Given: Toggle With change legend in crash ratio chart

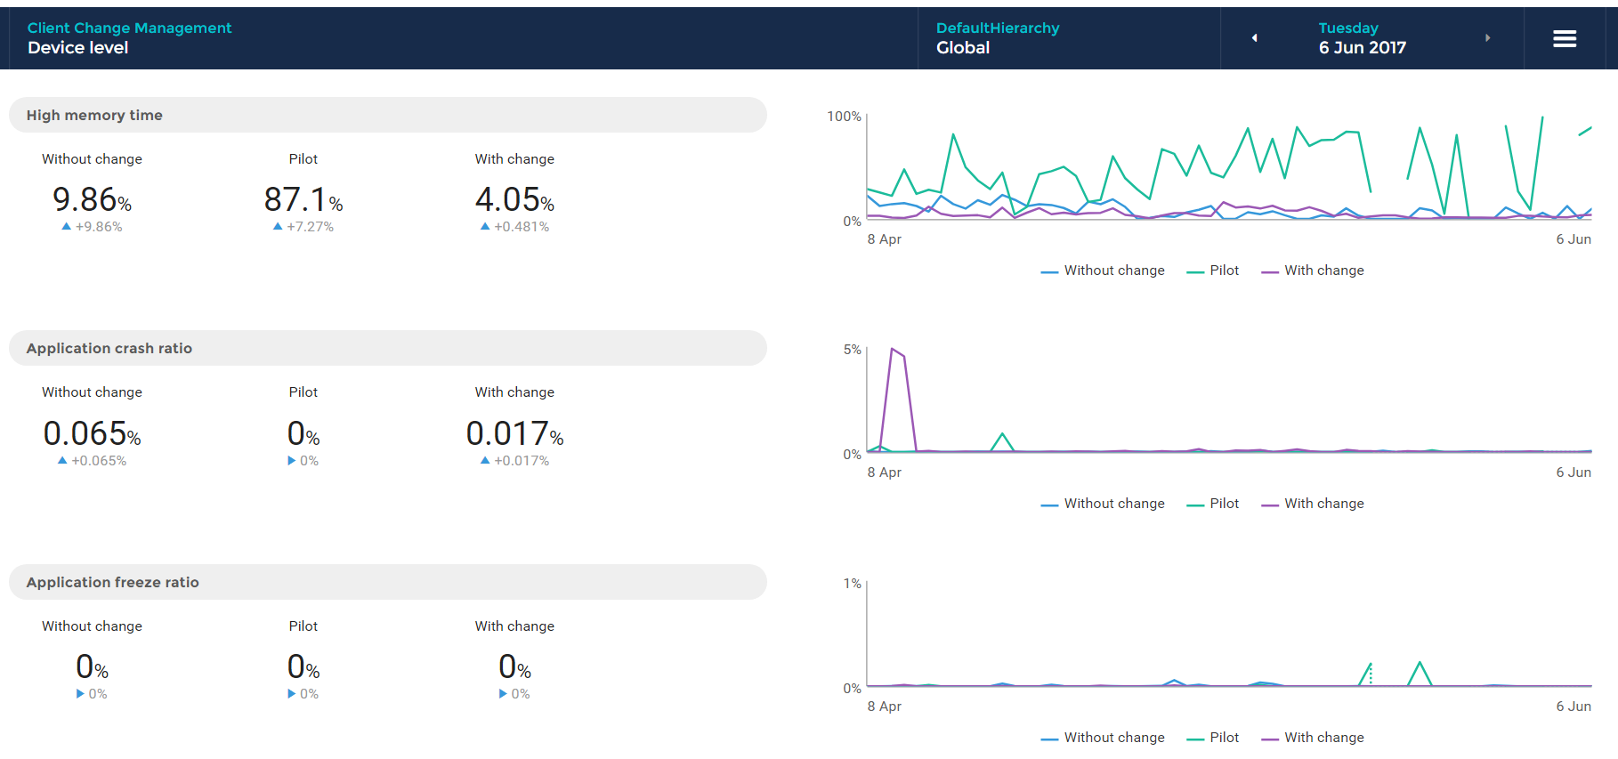Looking at the screenshot, I should tap(1313, 504).
